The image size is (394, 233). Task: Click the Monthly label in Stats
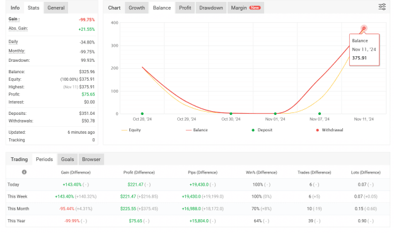coord(17,51)
